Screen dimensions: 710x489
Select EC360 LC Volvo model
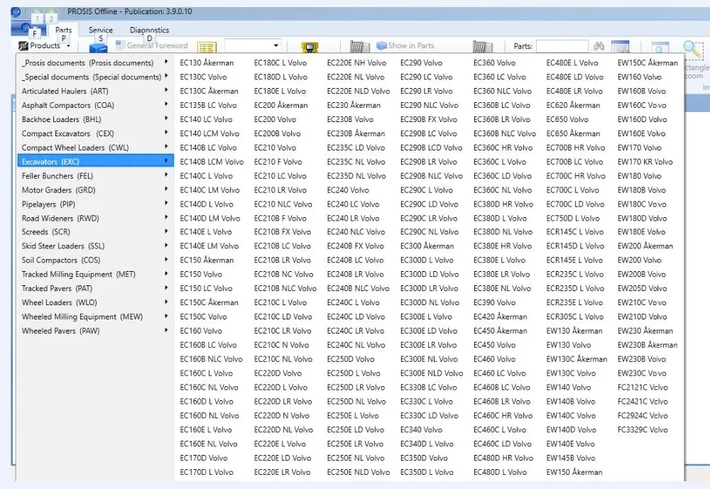[x=499, y=77]
